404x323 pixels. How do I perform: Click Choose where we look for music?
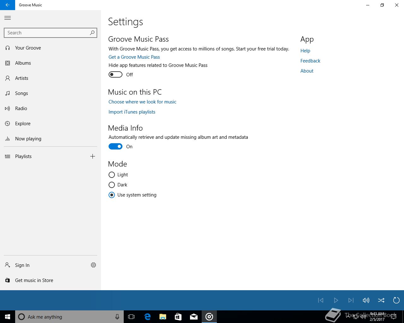[142, 102]
